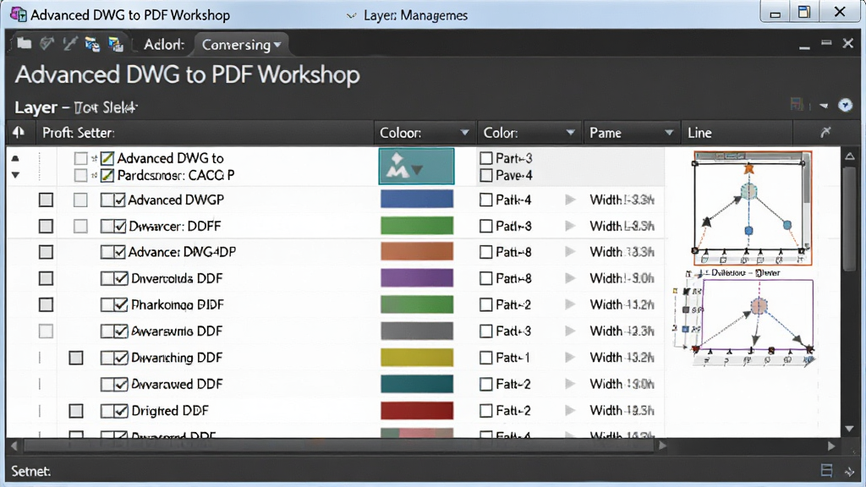Viewport: 866px width, 487px height.
Task: Click the vertical scrollbar down arrow
Action: coord(849,429)
